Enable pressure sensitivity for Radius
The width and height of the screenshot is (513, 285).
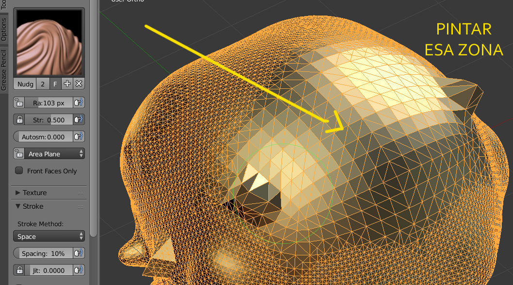click(79, 103)
